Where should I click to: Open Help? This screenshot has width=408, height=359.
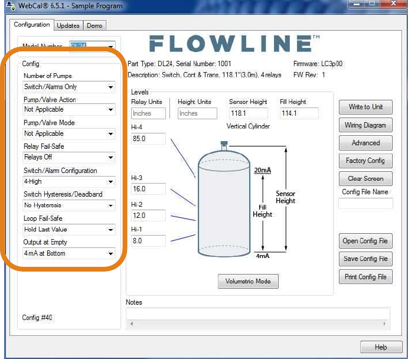[x=381, y=347]
